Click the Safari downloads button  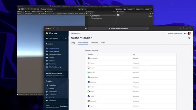click(x=180, y=28)
